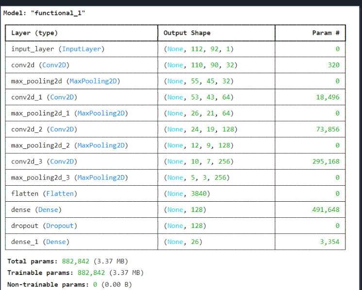Click output shape (None, 10, 7, 256)

click(198, 161)
